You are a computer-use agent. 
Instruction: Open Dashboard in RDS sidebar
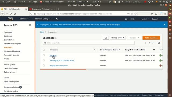tap(8, 32)
